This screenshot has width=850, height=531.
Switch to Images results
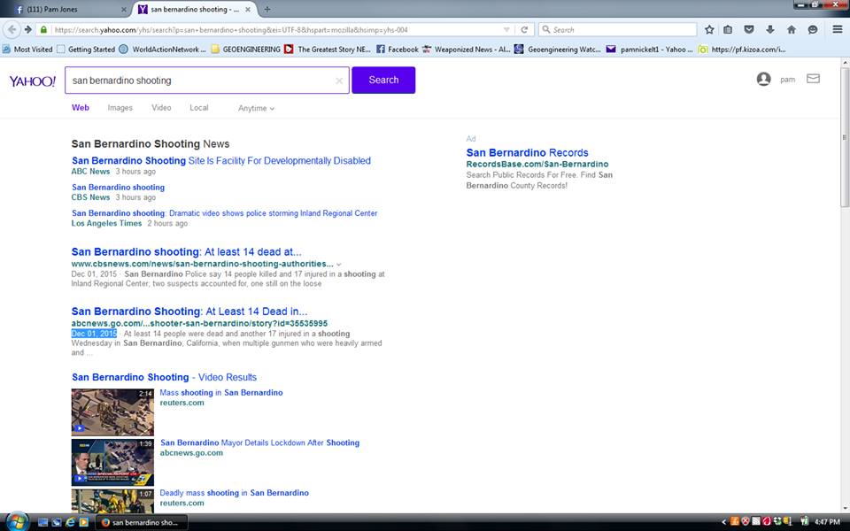(x=120, y=108)
